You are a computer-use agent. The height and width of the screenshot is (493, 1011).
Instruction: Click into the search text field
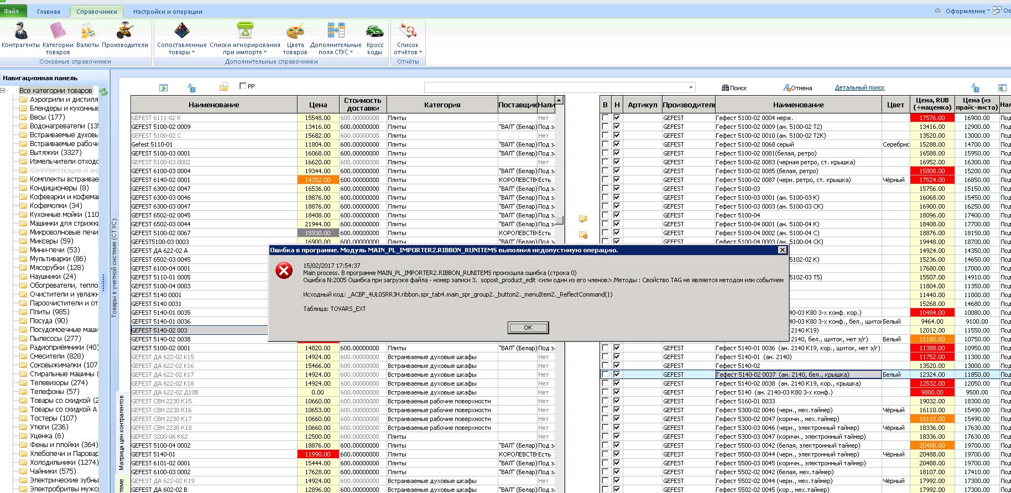556,87
